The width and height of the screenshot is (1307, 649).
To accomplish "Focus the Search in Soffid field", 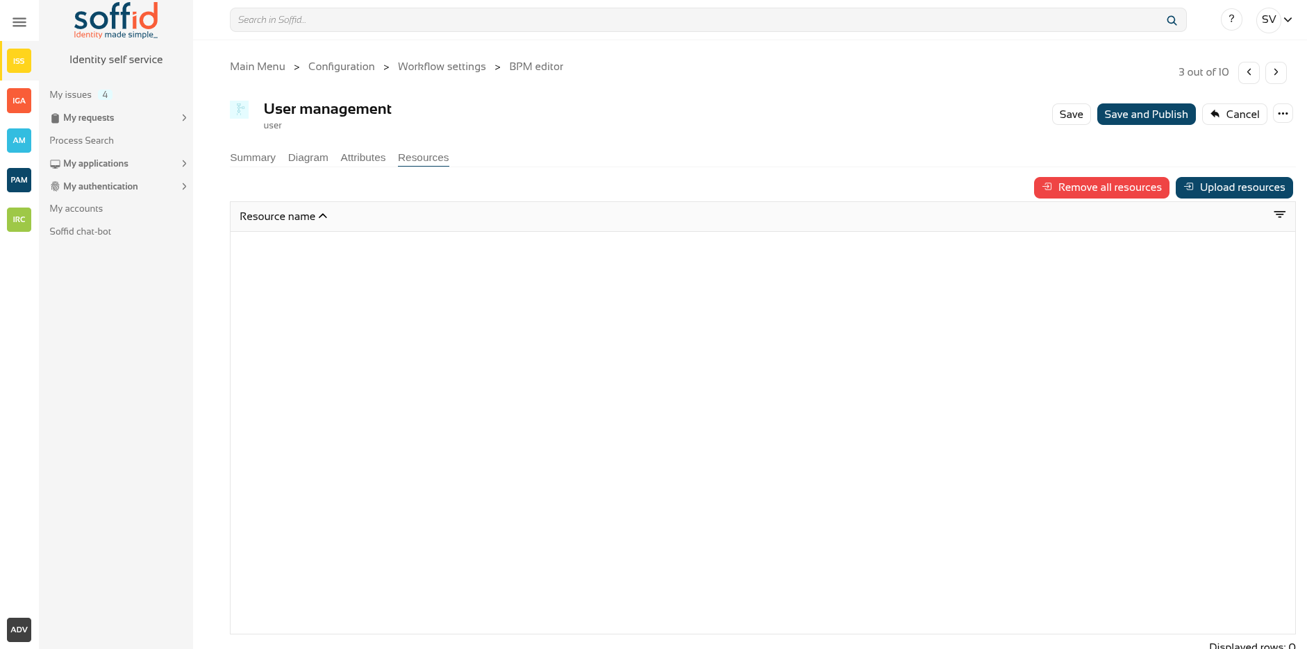I will pos(694,20).
